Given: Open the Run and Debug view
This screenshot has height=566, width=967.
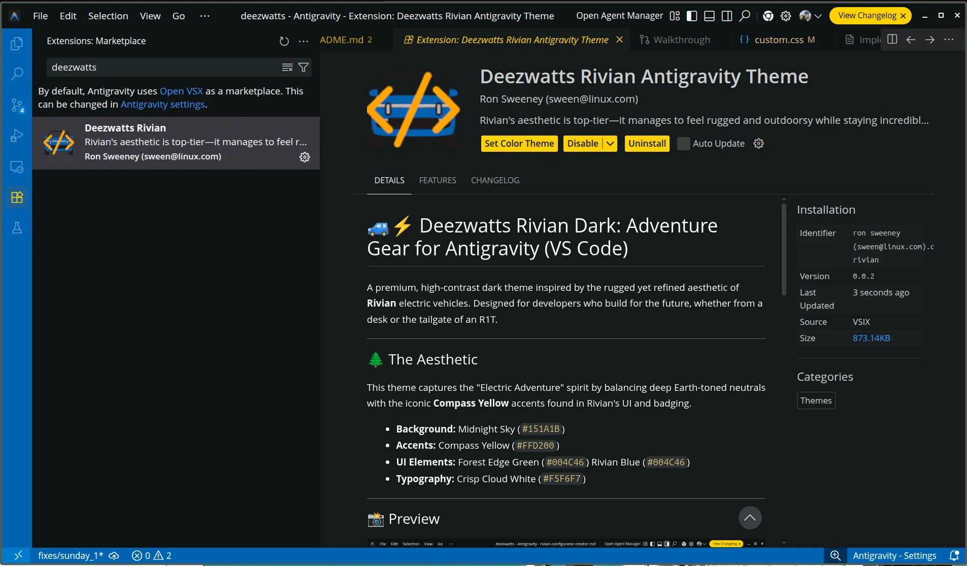Looking at the screenshot, I should point(17,136).
